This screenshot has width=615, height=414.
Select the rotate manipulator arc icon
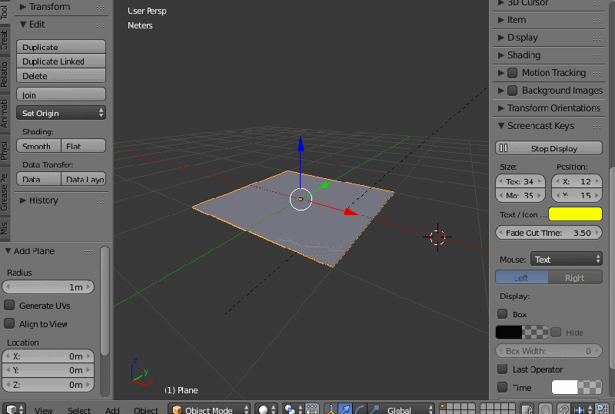click(359, 409)
